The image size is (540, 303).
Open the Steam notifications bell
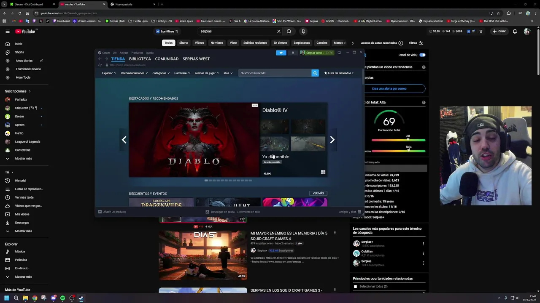point(293,53)
